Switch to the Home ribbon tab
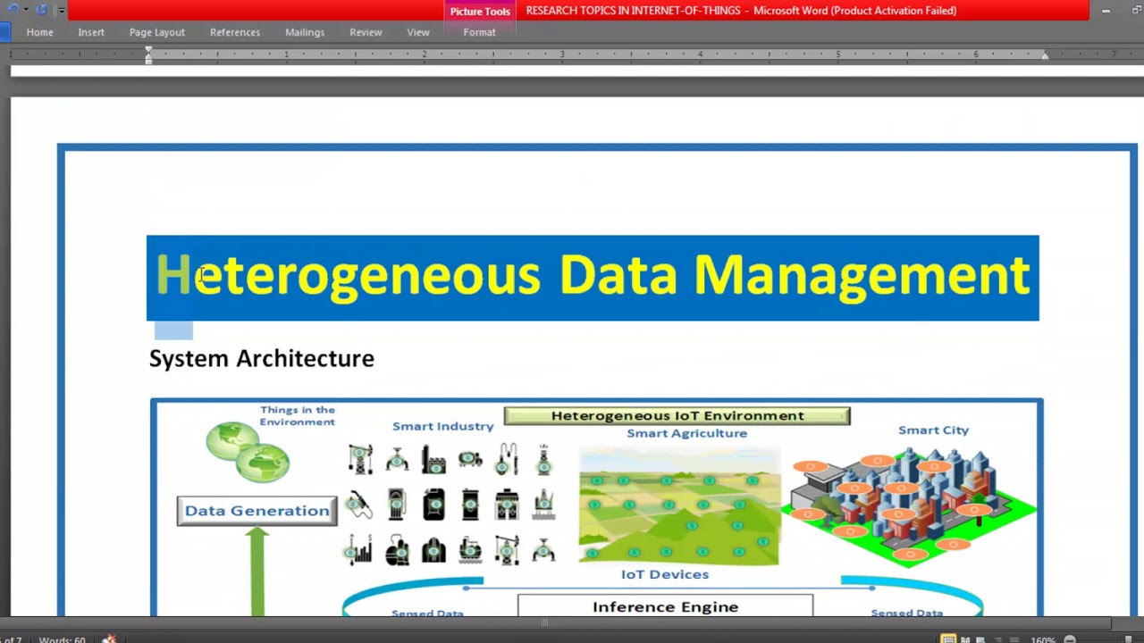Image resolution: width=1144 pixels, height=643 pixels. point(40,32)
